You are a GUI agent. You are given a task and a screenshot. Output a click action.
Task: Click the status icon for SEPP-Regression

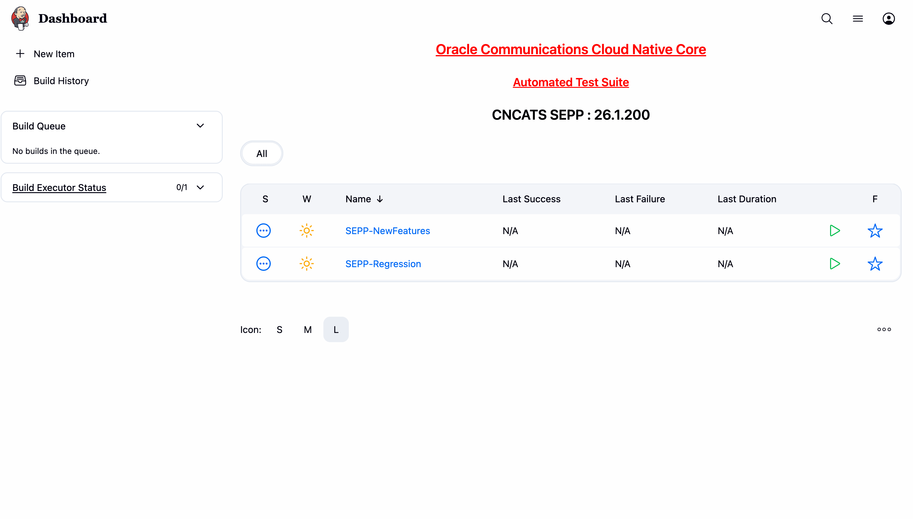[x=263, y=264]
